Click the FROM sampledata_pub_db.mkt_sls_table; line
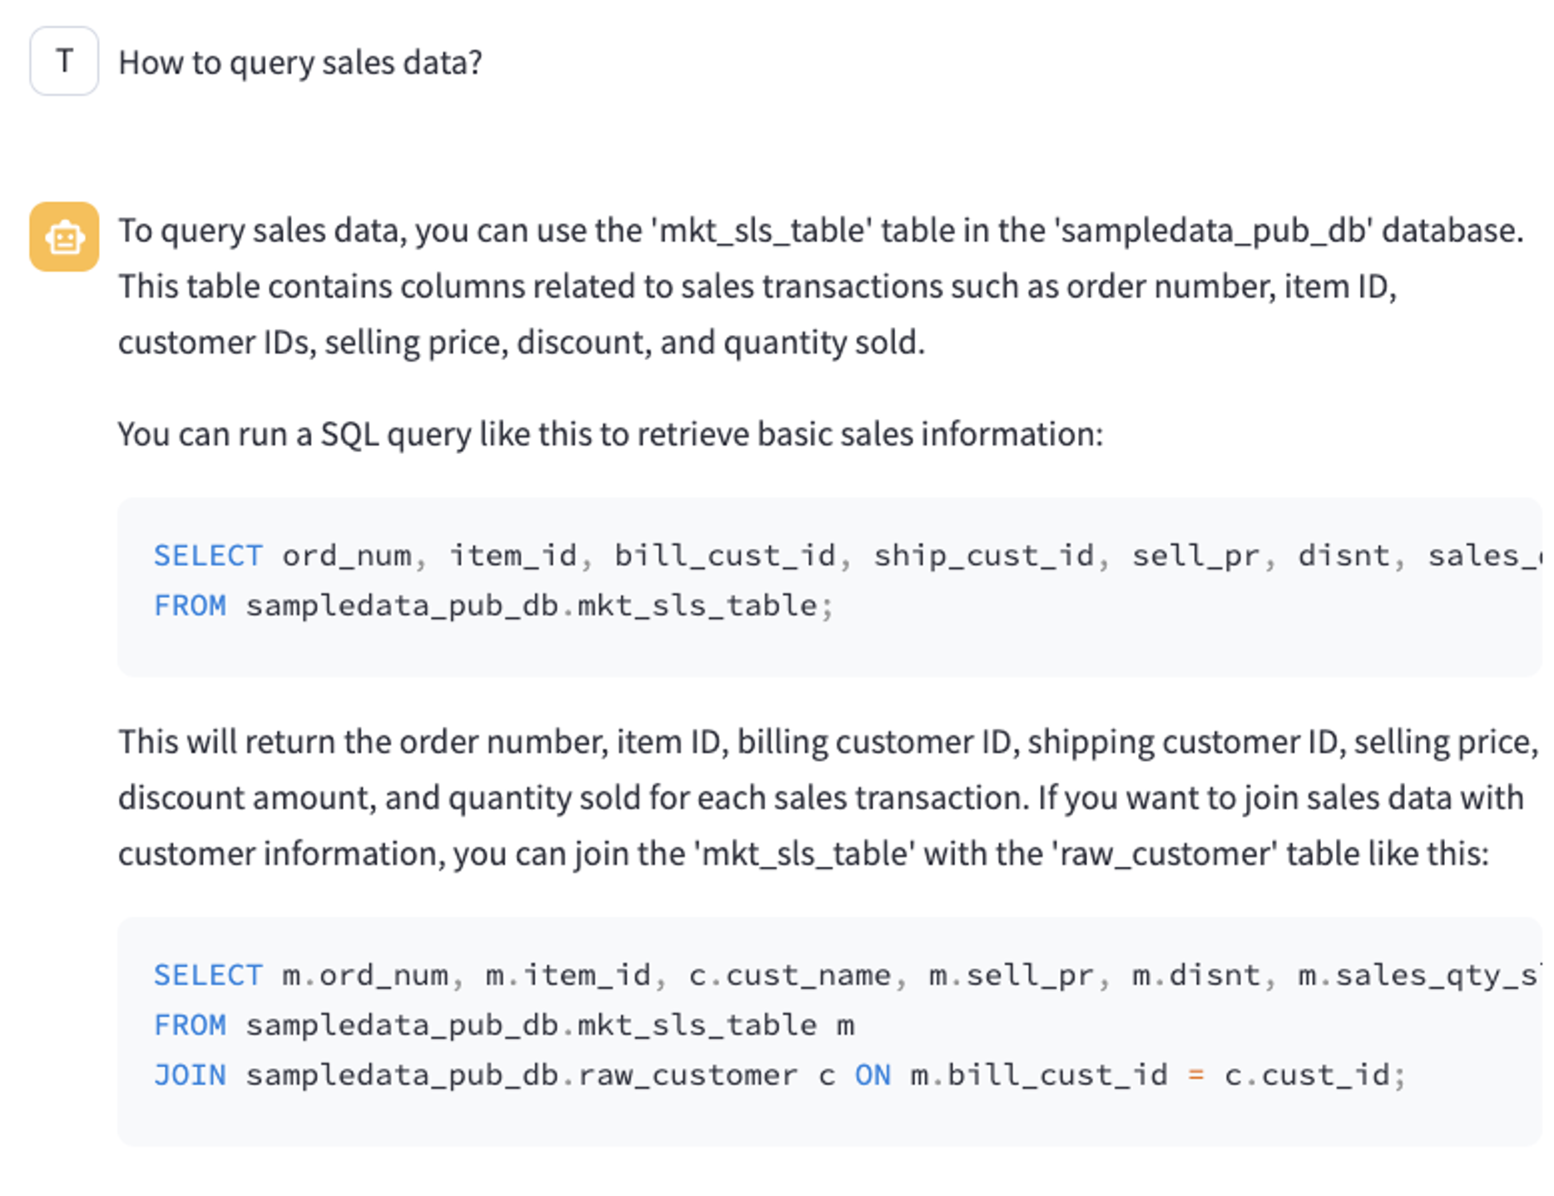 pos(493,605)
